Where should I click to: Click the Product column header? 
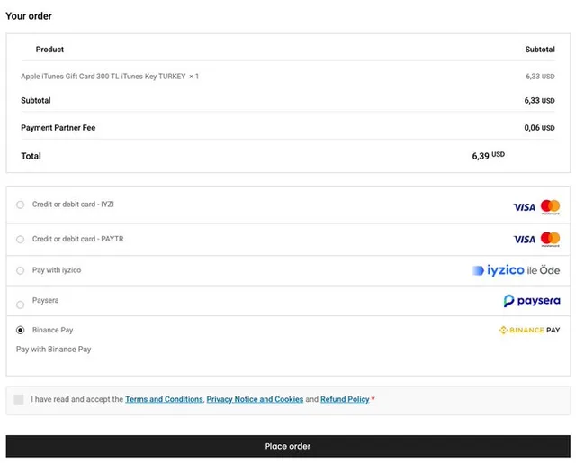coord(49,50)
